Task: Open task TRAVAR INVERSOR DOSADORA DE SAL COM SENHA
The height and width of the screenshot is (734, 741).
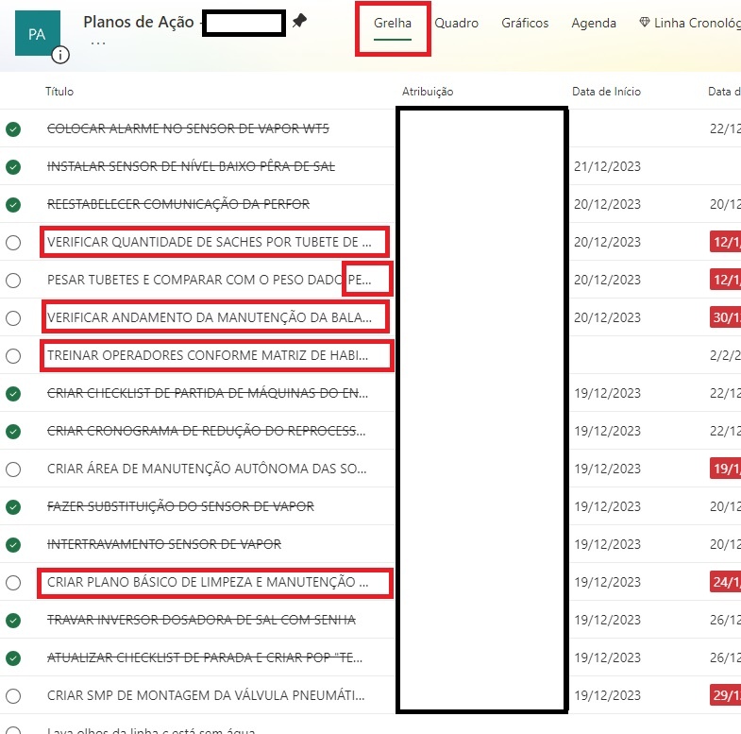Action: point(201,620)
